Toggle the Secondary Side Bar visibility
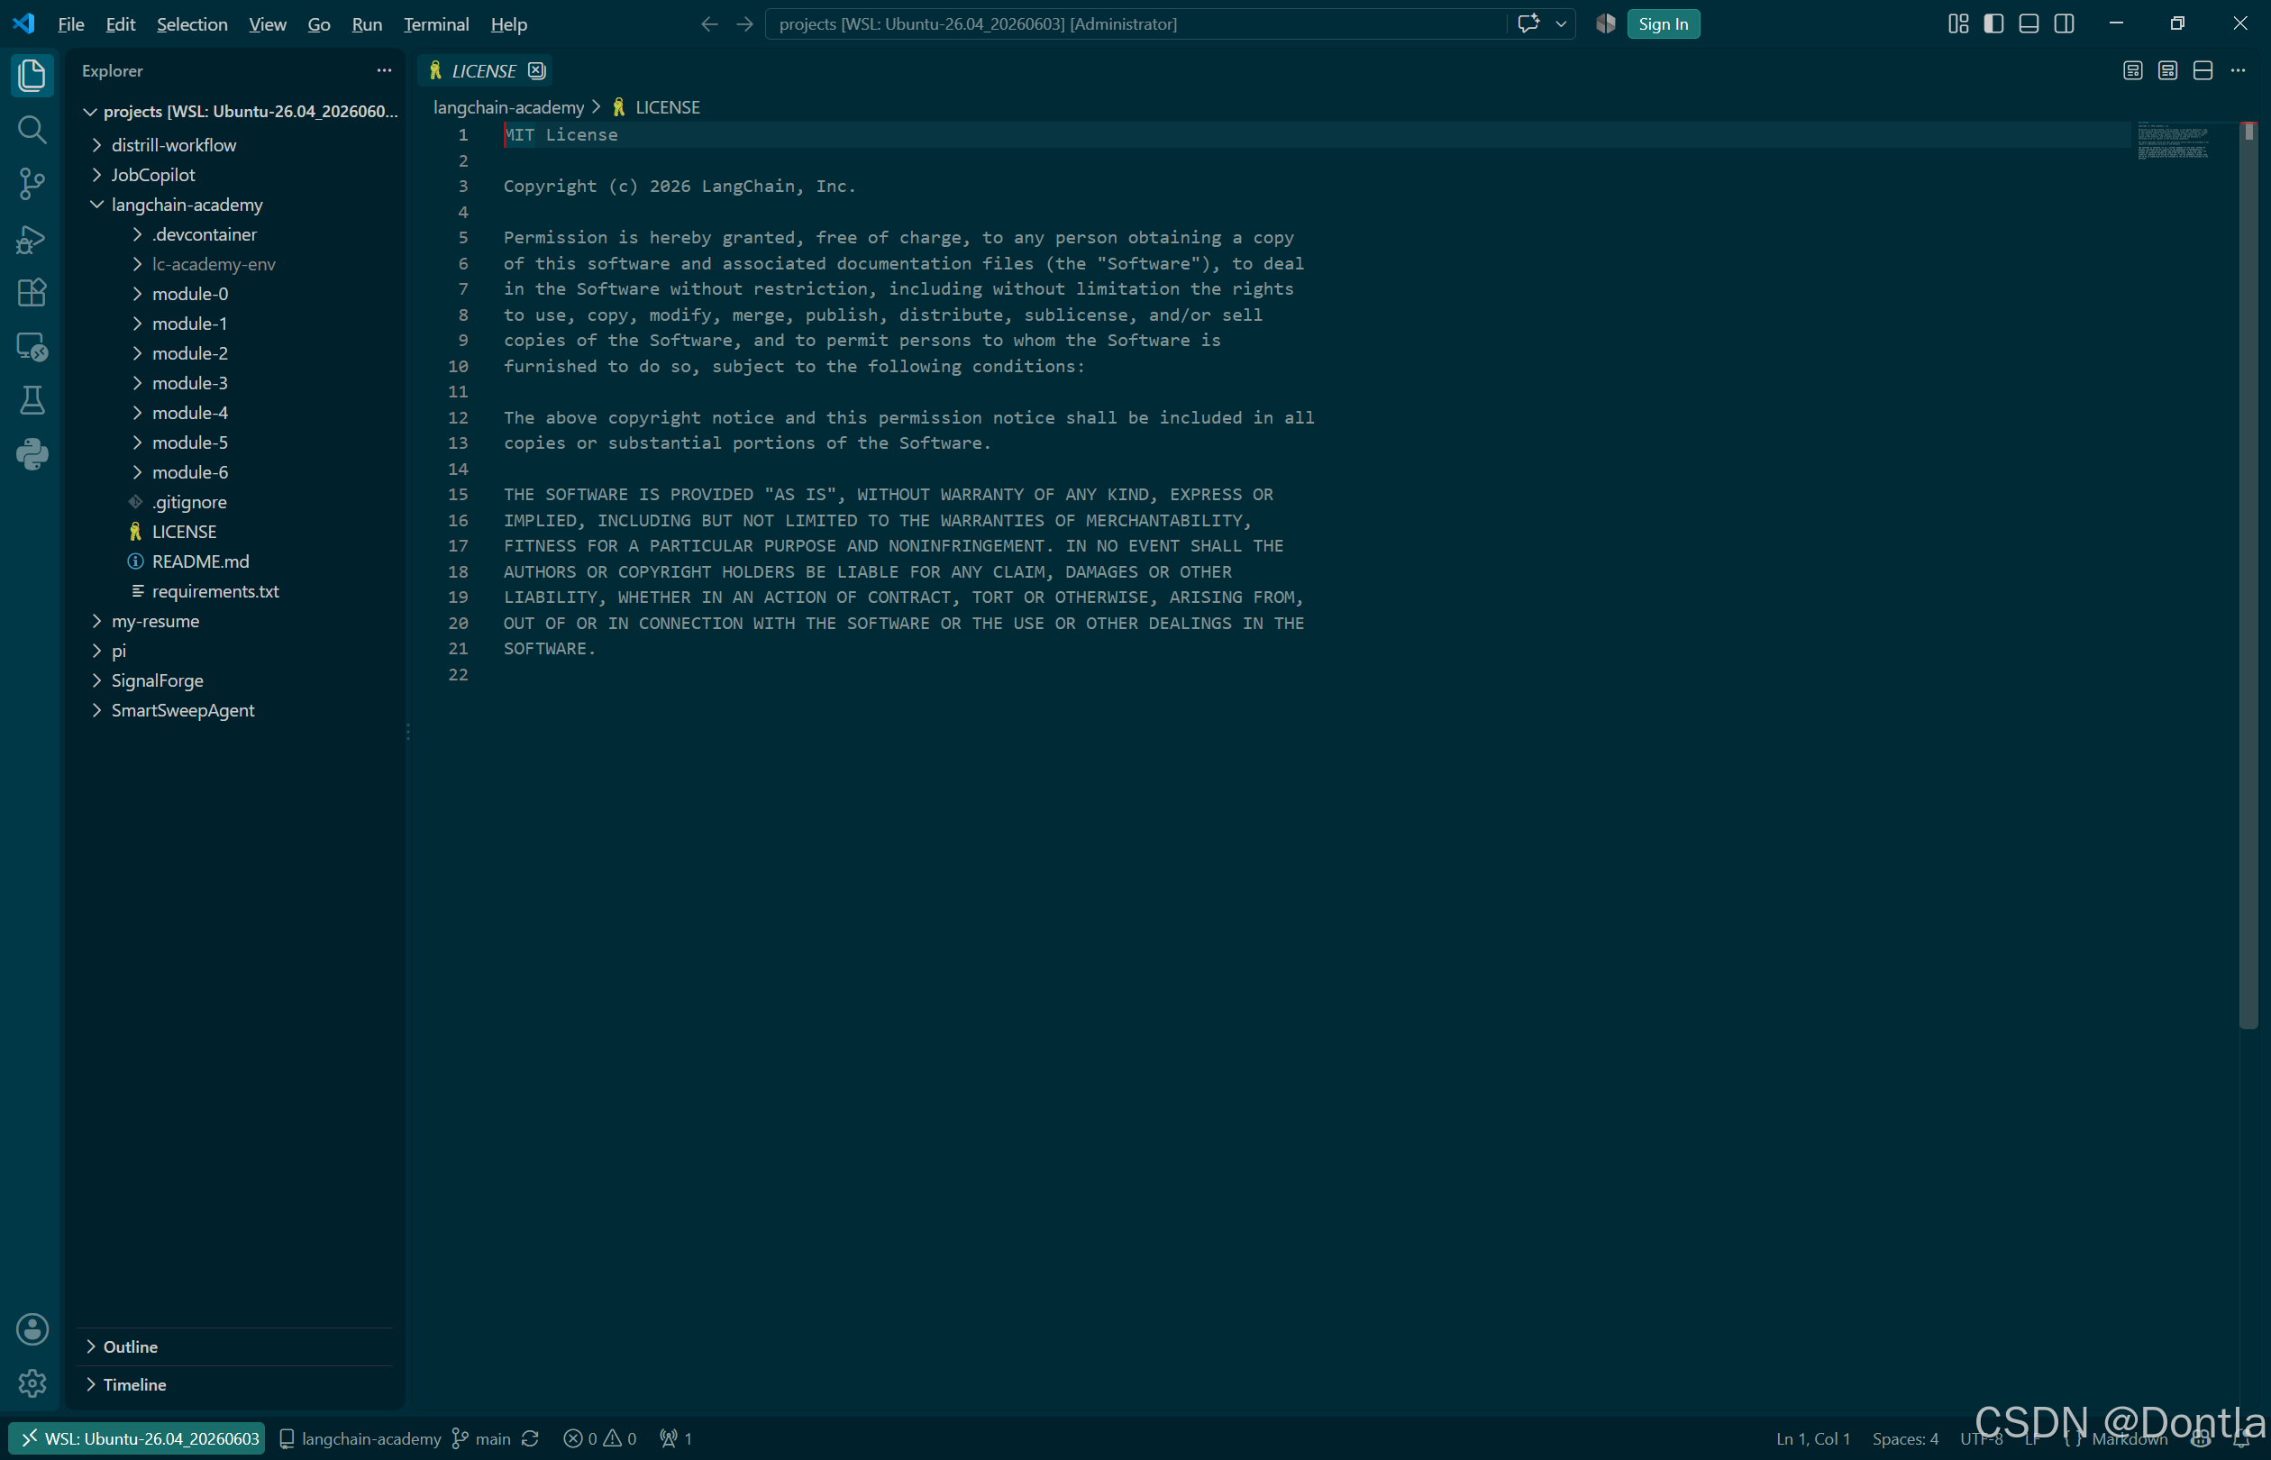2271x1460 pixels. [2064, 23]
